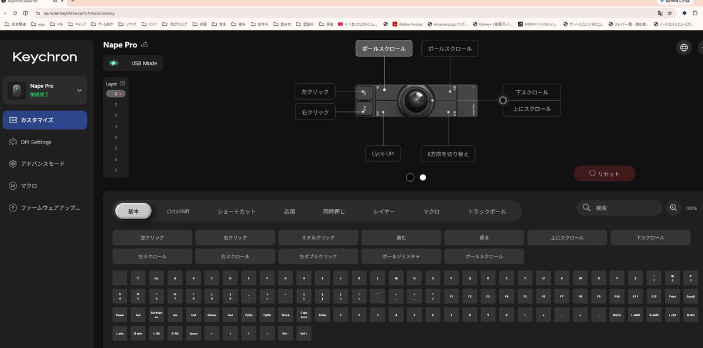This screenshot has height=348, width=703.
Task: Select layer 4
Action: [116, 138]
